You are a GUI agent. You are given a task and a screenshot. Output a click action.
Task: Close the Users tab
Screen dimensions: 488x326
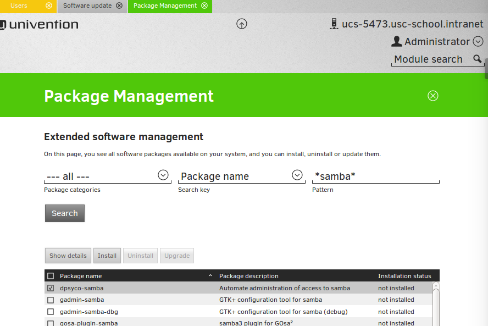click(x=49, y=5)
